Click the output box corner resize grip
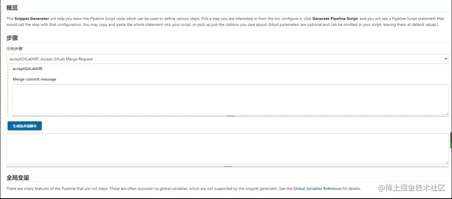452x199 pixels. 447,162
